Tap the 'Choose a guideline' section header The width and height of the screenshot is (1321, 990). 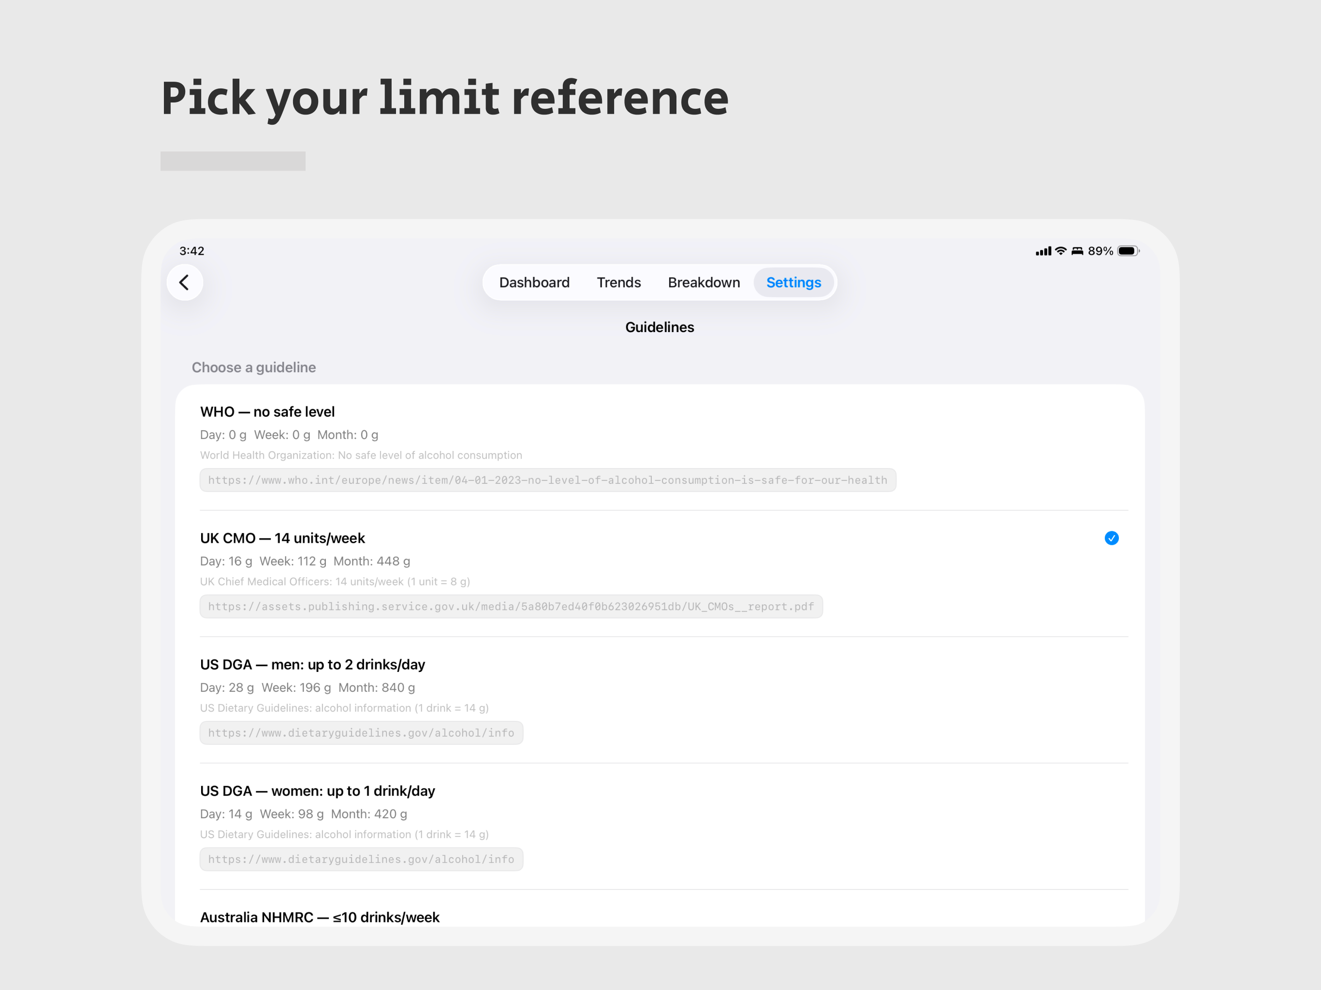coord(254,368)
